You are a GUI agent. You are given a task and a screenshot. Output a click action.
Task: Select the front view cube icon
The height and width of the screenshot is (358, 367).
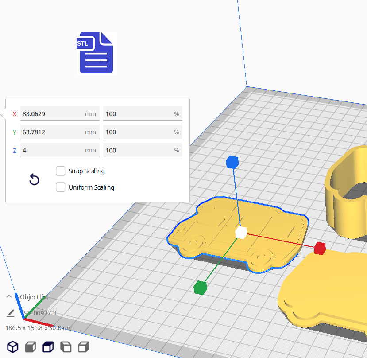[30, 346]
